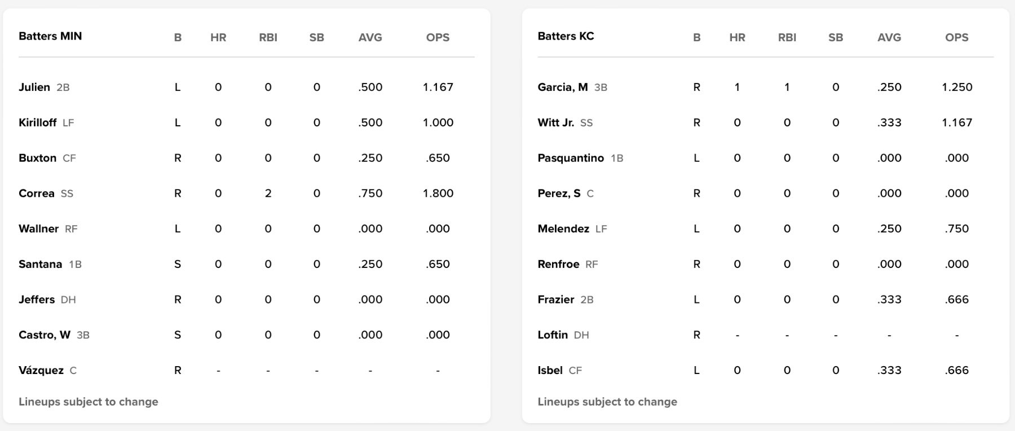The height and width of the screenshot is (431, 1015).
Task: Click Renfroe player name
Action: pos(558,265)
